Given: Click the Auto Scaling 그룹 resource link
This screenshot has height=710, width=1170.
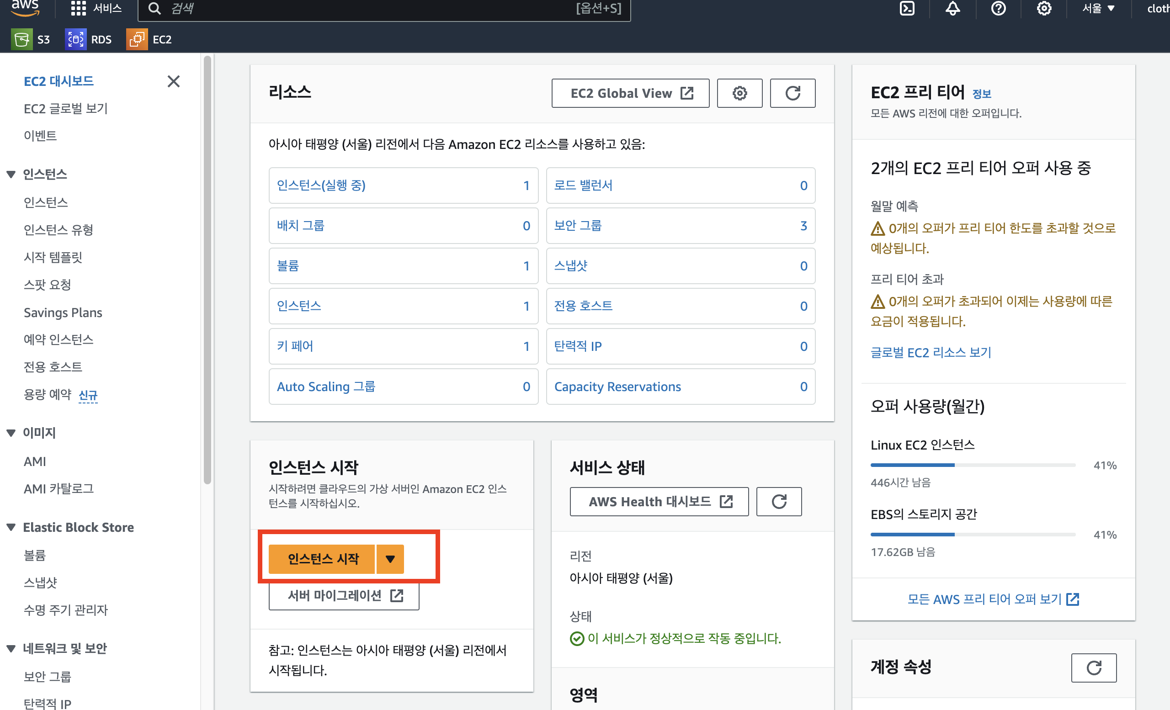Looking at the screenshot, I should tap(326, 387).
